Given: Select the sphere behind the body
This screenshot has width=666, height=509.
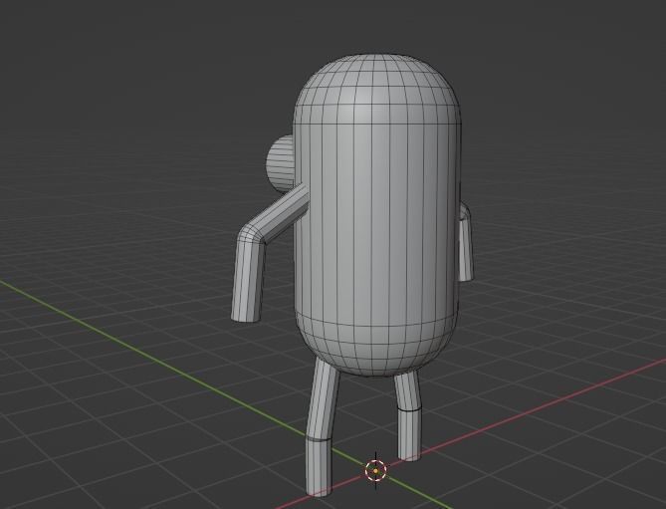Looking at the screenshot, I should [281, 163].
